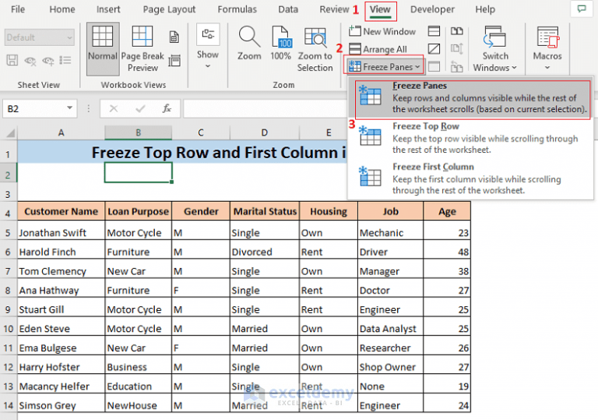
Task: Expand the Show dropdown
Action: [x=208, y=47]
